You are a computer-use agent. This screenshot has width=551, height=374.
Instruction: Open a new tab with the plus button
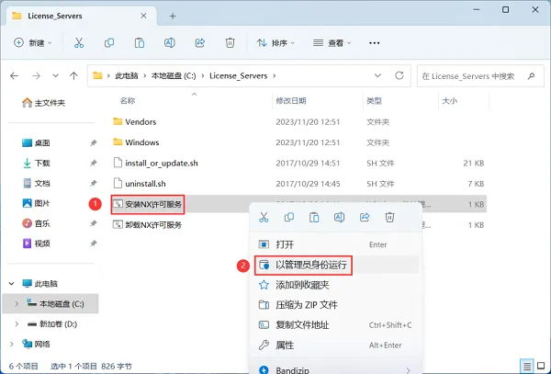(173, 16)
